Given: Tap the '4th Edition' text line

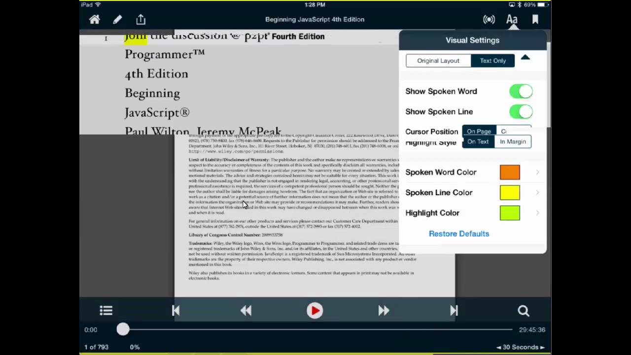Looking at the screenshot, I should pos(156,74).
